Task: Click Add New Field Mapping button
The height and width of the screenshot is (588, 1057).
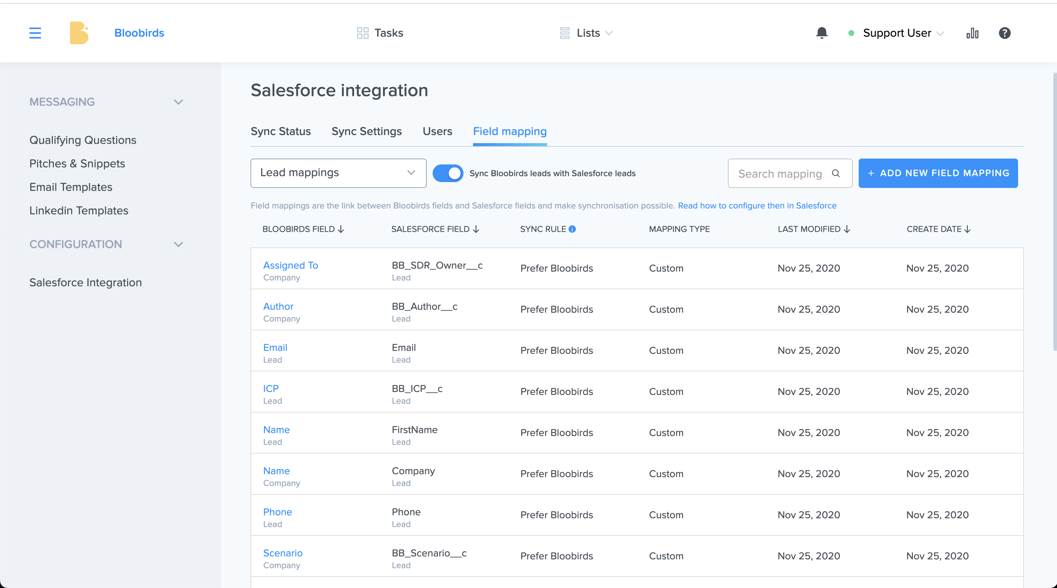Action: (938, 173)
